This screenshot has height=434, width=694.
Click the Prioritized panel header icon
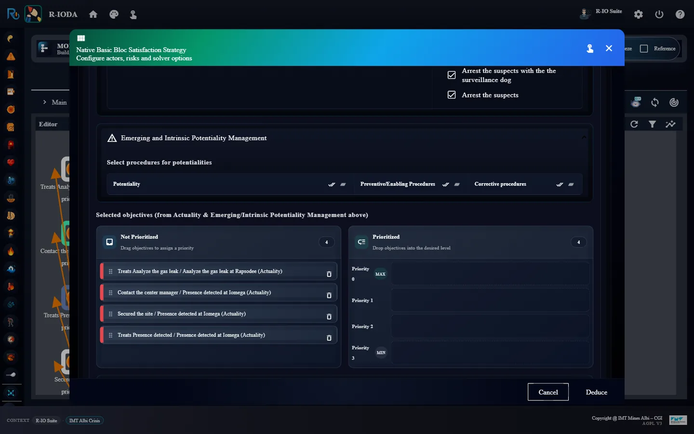coord(361,242)
